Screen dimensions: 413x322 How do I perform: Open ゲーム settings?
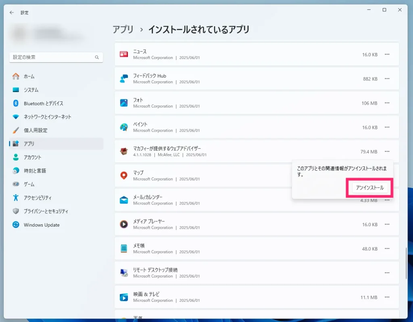[x=56, y=184]
